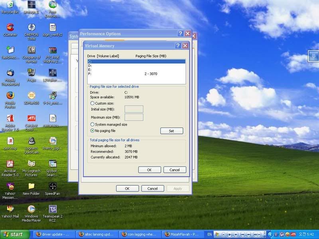This screenshot has height=239, width=319.
Task: Select the No paging file option
Action: coord(93,131)
